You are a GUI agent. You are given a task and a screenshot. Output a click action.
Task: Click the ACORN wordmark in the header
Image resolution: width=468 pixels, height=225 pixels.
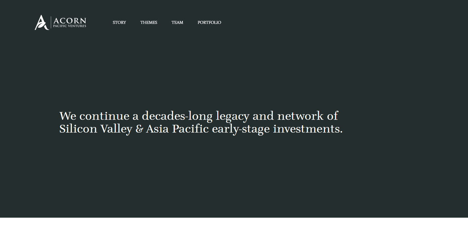tap(69, 20)
